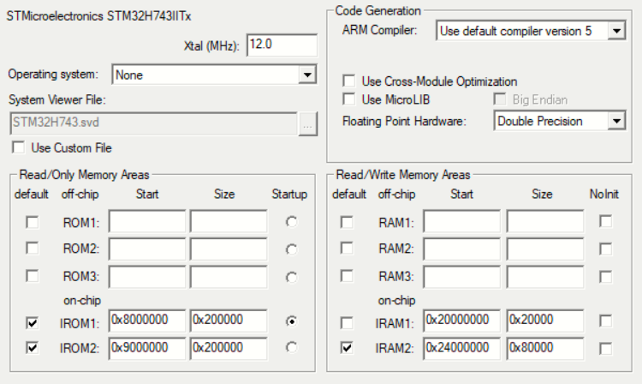Select ROM3 Startup radio button
The height and width of the screenshot is (384, 642).
(x=292, y=278)
